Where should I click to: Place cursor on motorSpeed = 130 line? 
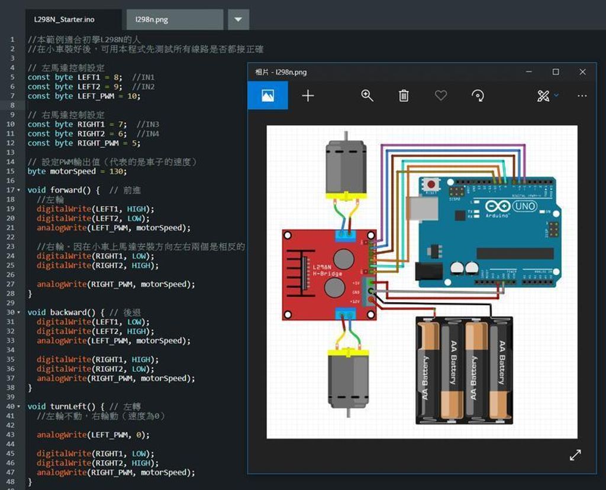click(77, 171)
